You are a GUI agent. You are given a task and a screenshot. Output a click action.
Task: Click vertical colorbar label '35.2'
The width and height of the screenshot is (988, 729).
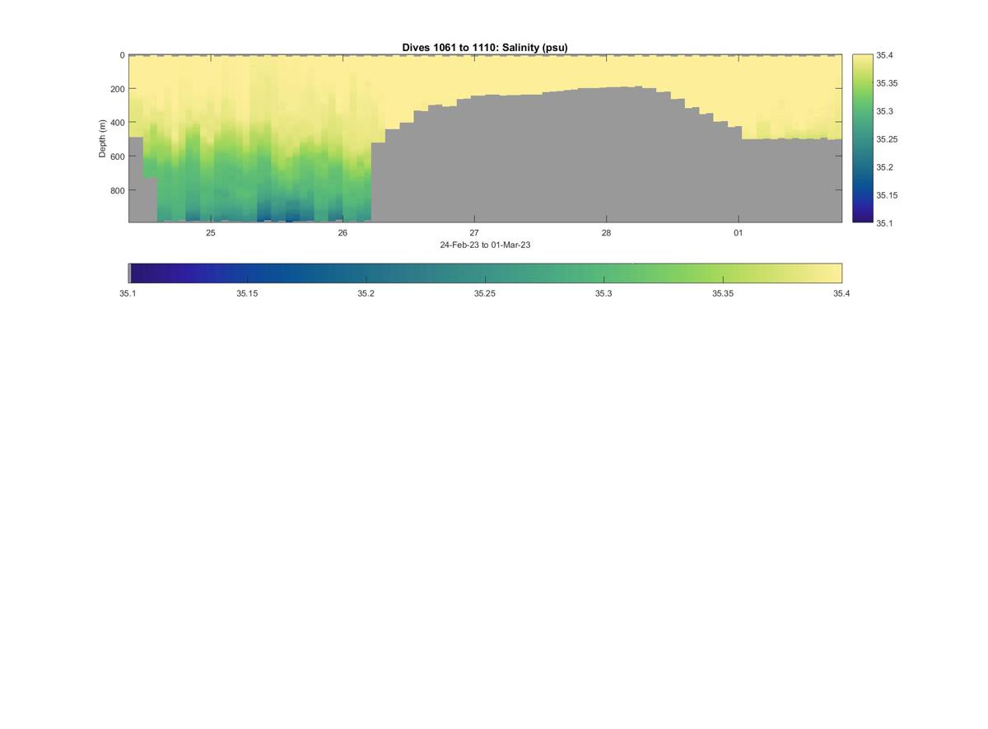(883, 167)
